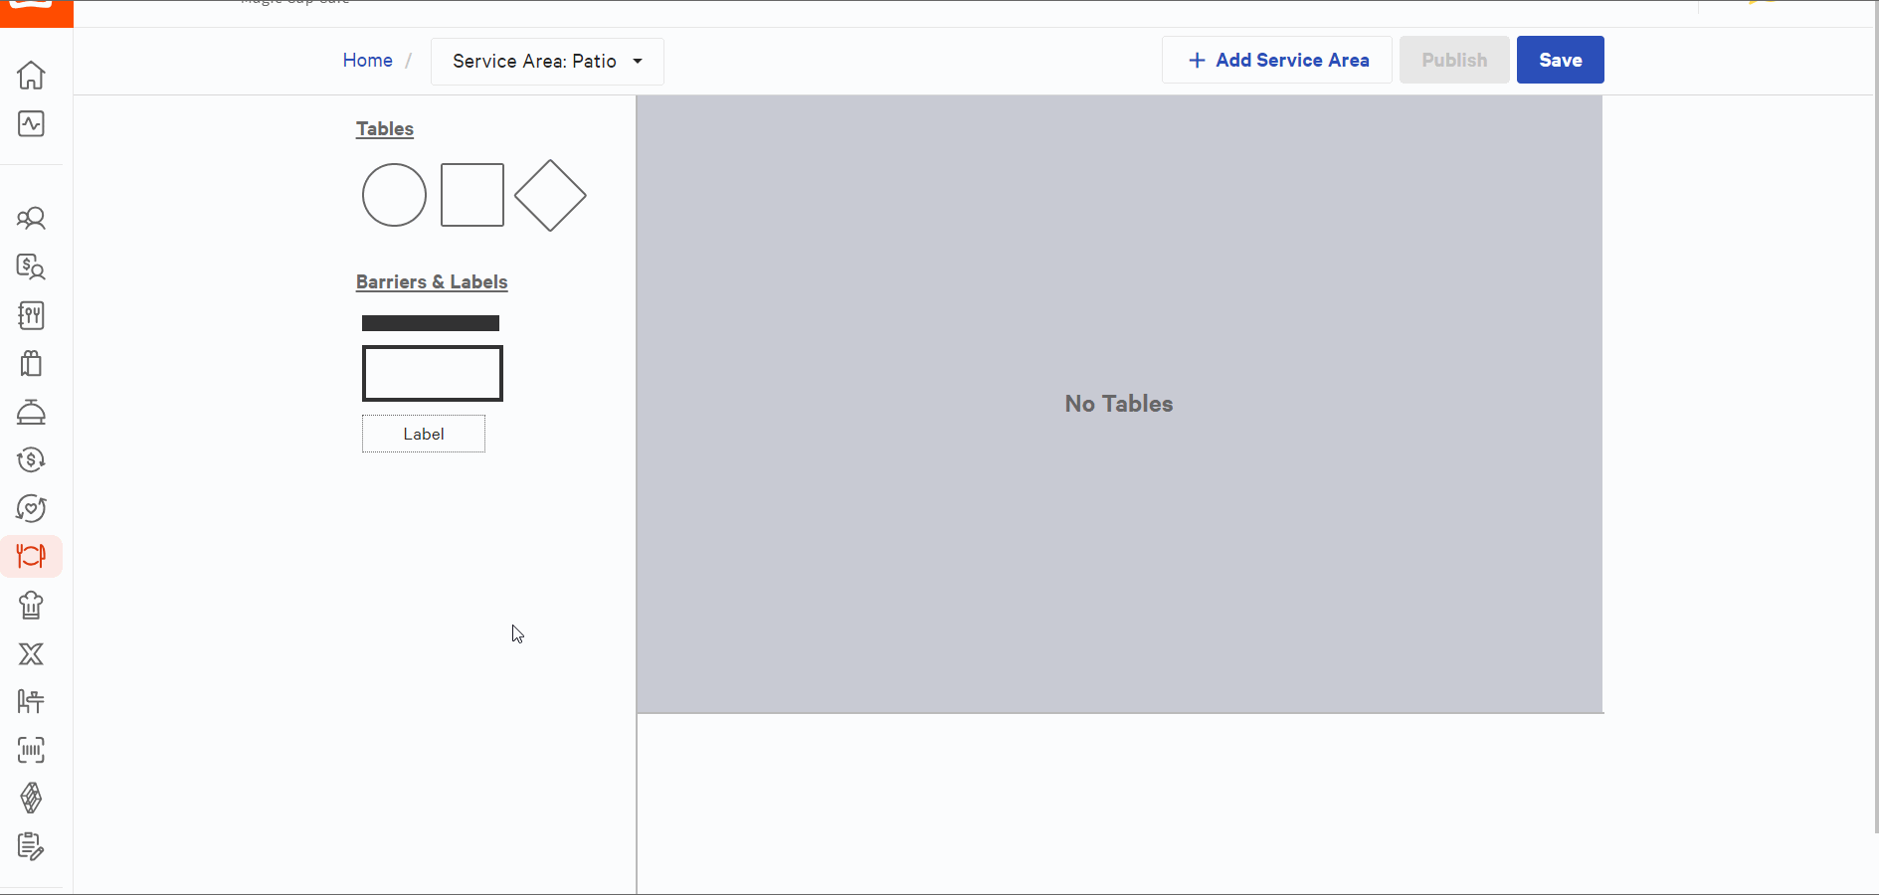Click the heart loyalty cycle icon
The height and width of the screenshot is (895, 1879).
[31, 508]
